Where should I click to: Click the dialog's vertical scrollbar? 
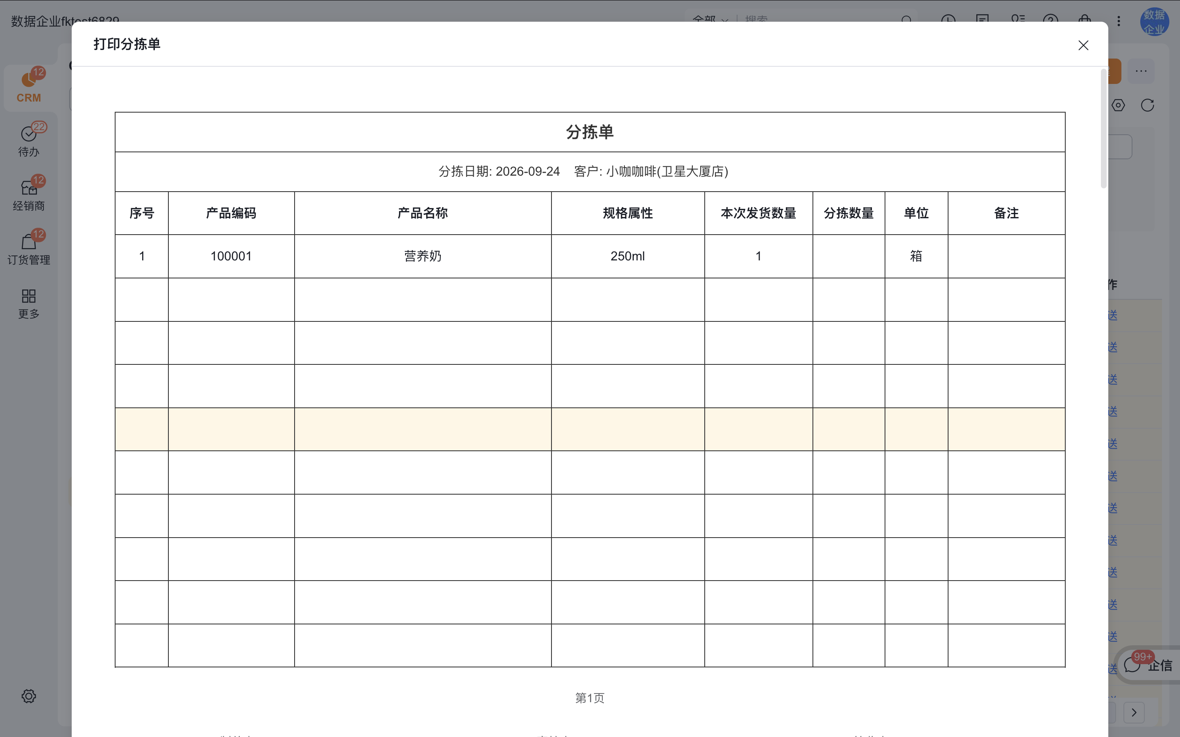[x=1103, y=128]
